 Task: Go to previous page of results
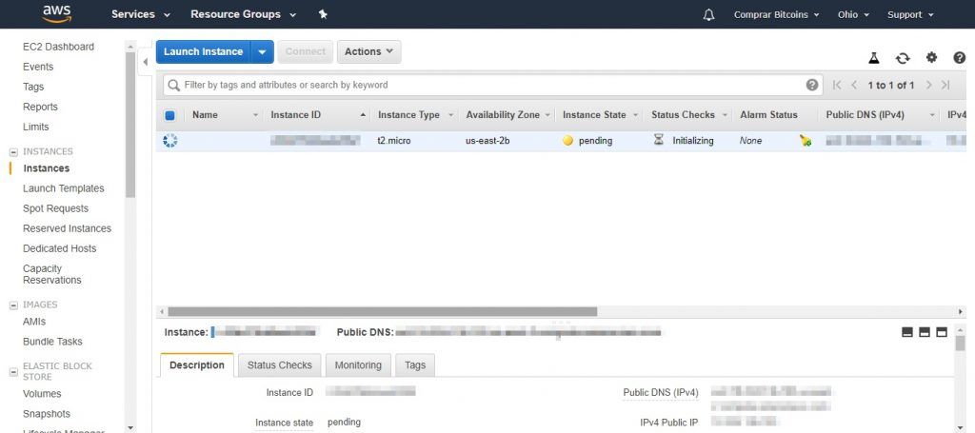(x=854, y=85)
